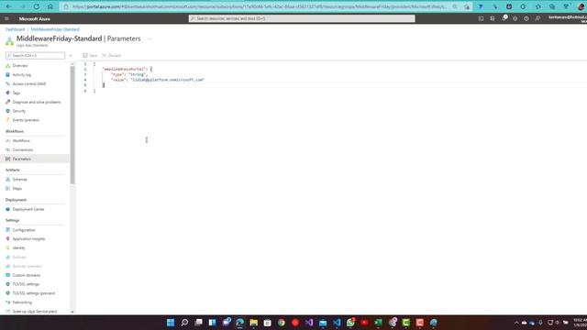Open the Azure portal hamburger menu
Viewport: 587px width, 330px height.
[6, 18]
